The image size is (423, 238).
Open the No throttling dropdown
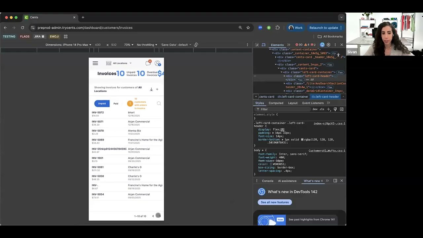pos(147,45)
